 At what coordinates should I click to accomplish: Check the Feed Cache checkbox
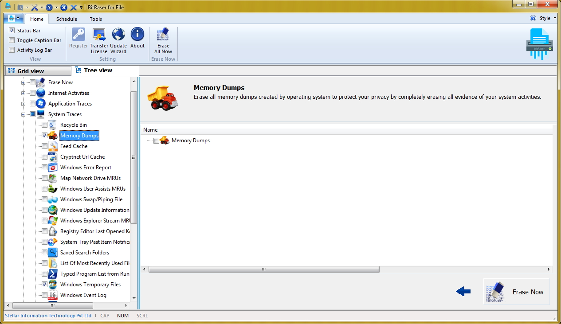pyautogui.click(x=44, y=146)
